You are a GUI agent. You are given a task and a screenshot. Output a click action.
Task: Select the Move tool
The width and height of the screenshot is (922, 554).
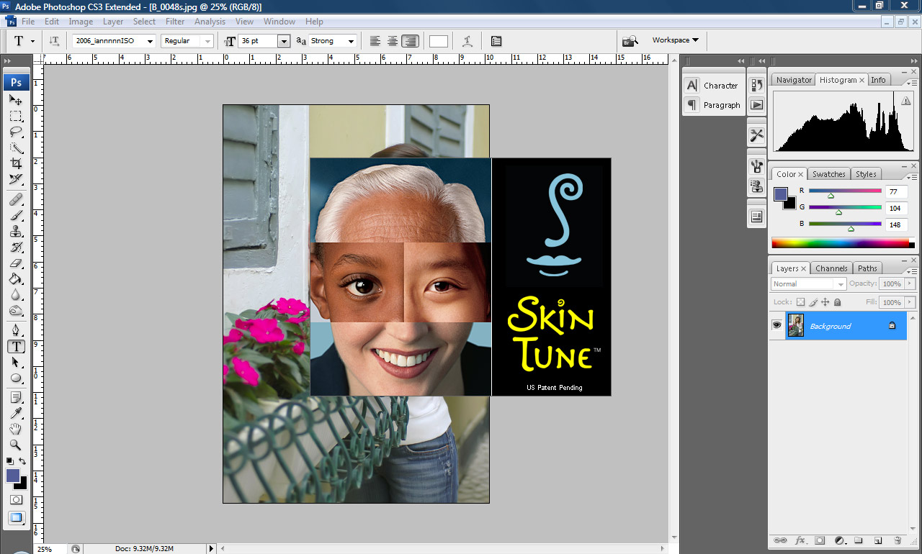pyautogui.click(x=16, y=100)
